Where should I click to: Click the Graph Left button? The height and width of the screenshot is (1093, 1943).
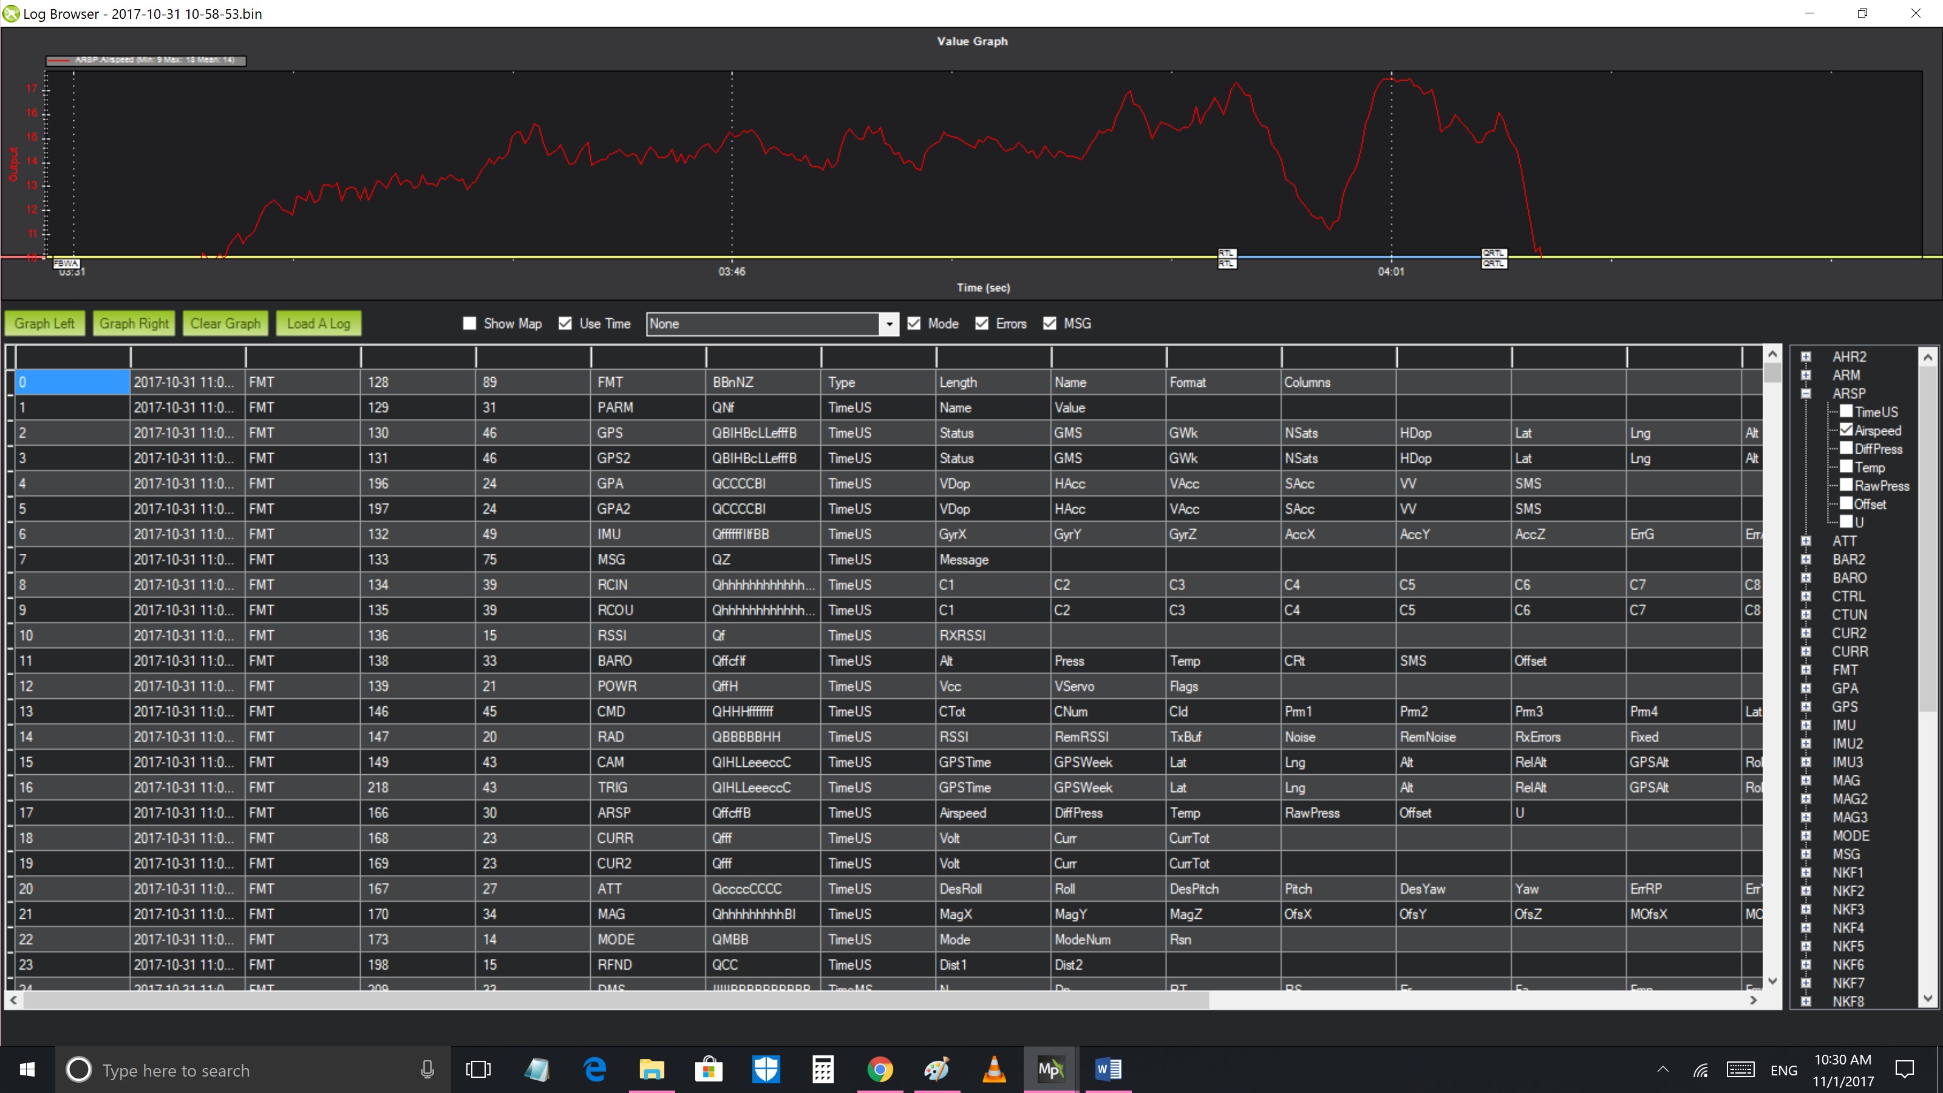44,324
